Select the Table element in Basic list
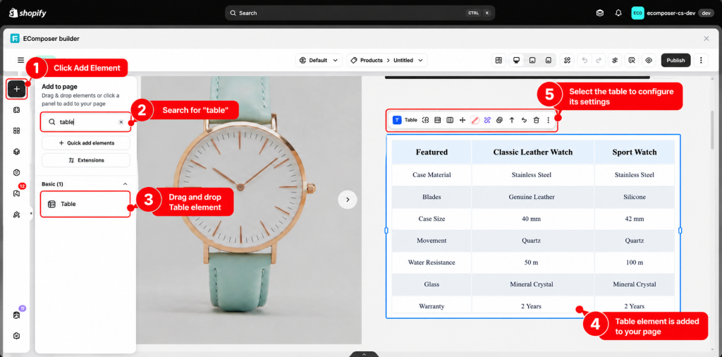 pos(85,204)
